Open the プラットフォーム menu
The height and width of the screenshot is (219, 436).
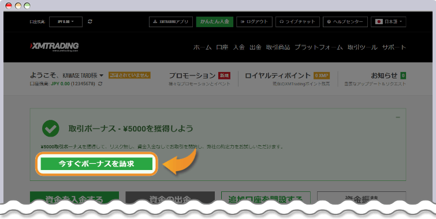coord(319,47)
